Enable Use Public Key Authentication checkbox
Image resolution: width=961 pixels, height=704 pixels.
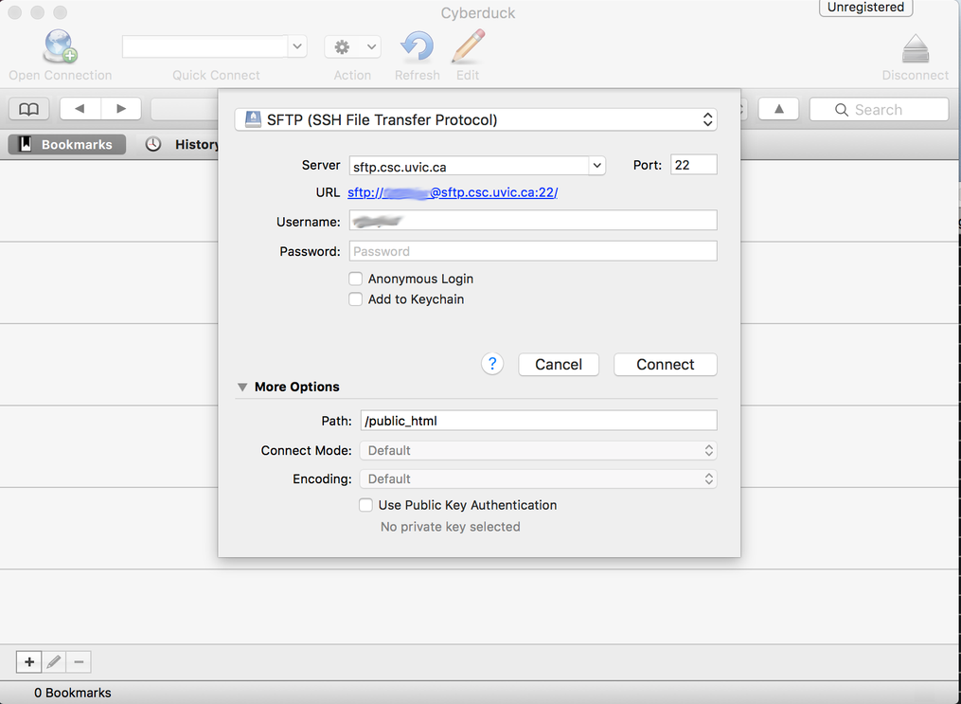[x=365, y=505]
